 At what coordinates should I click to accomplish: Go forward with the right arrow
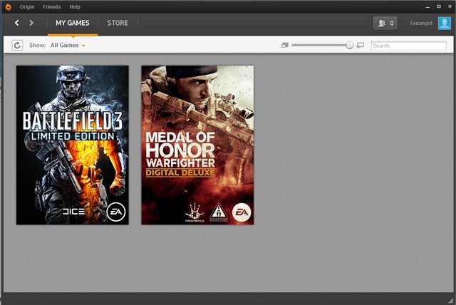click(x=31, y=23)
